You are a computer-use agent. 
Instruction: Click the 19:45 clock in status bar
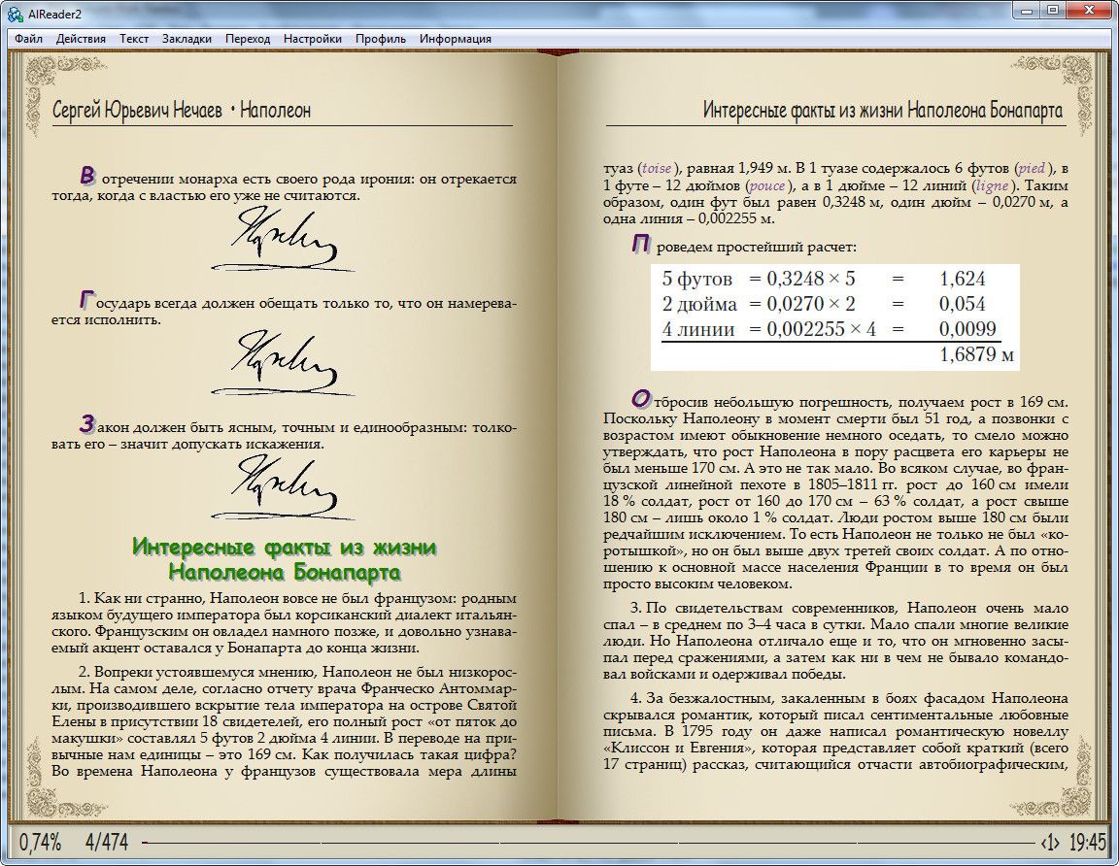coord(1088,842)
